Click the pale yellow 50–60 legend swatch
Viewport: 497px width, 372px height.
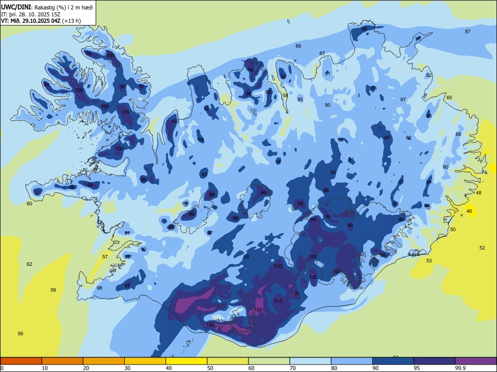(x=228, y=361)
